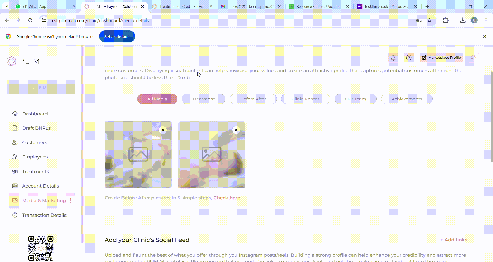Reload the current page
The image size is (493, 262).
coord(30,20)
